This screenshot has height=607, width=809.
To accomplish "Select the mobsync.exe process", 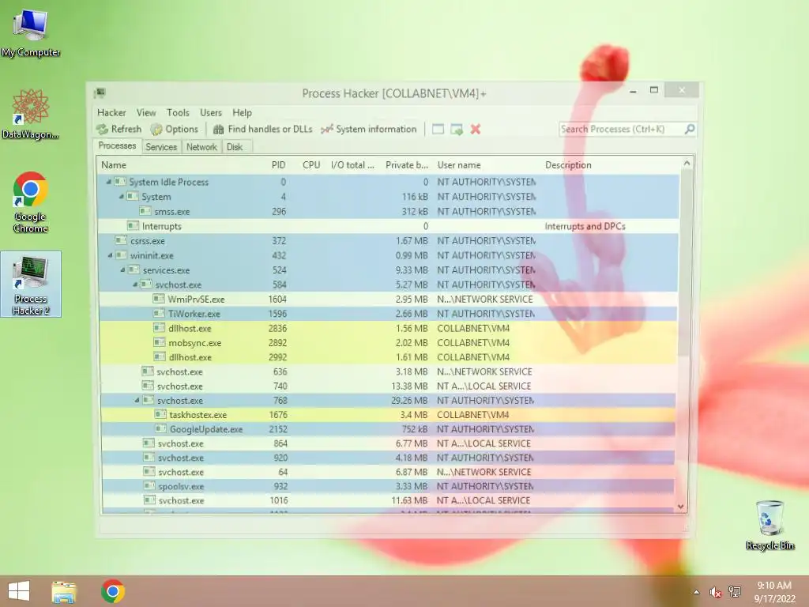I will click(388, 343).
